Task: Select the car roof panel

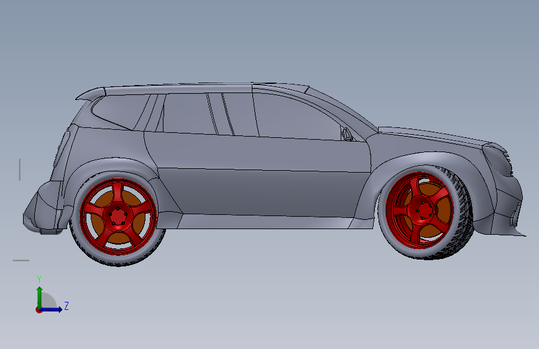Action: [x=179, y=89]
